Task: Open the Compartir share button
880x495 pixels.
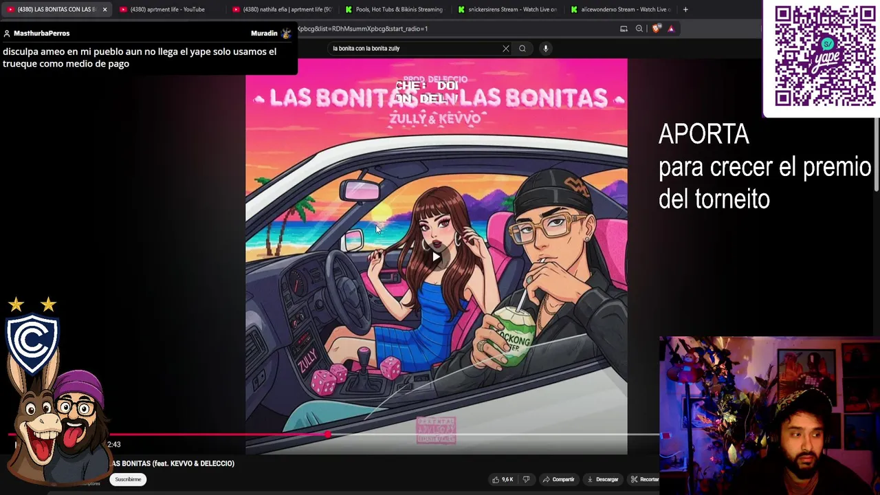Action: click(x=558, y=479)
